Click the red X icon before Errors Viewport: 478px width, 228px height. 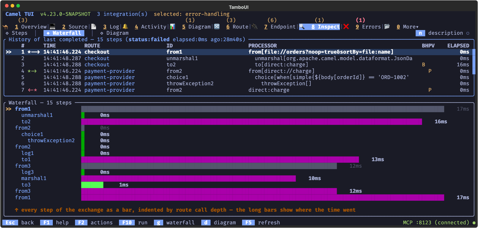pyautogui.click(x=346, y=27)
